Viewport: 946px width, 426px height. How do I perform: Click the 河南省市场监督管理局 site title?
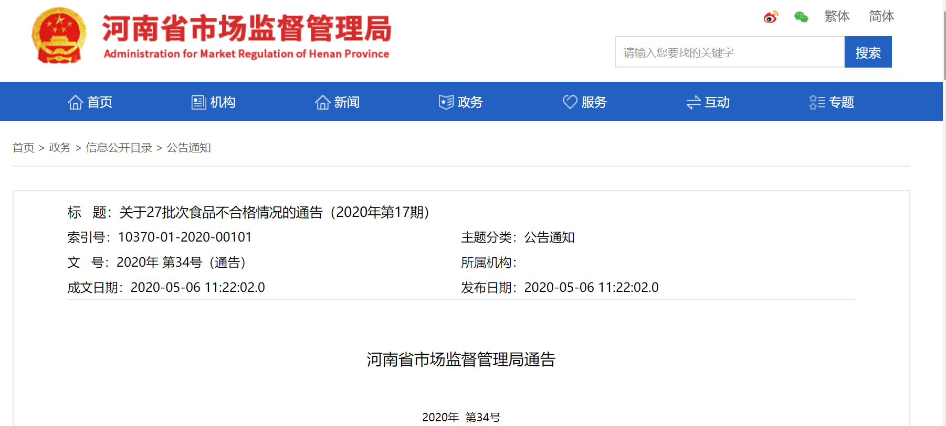pyautogui.click(x=247, y=28)
